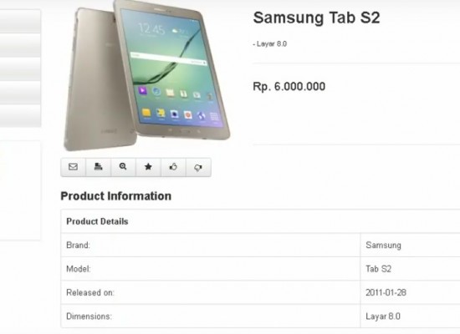The width and height of the screenshot is (460, 334).
Task: Select the Brand label row
Action: (x=210, y=245)
